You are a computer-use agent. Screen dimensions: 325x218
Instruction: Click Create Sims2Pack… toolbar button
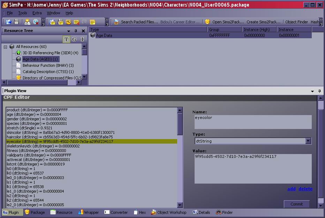(263, 22)
